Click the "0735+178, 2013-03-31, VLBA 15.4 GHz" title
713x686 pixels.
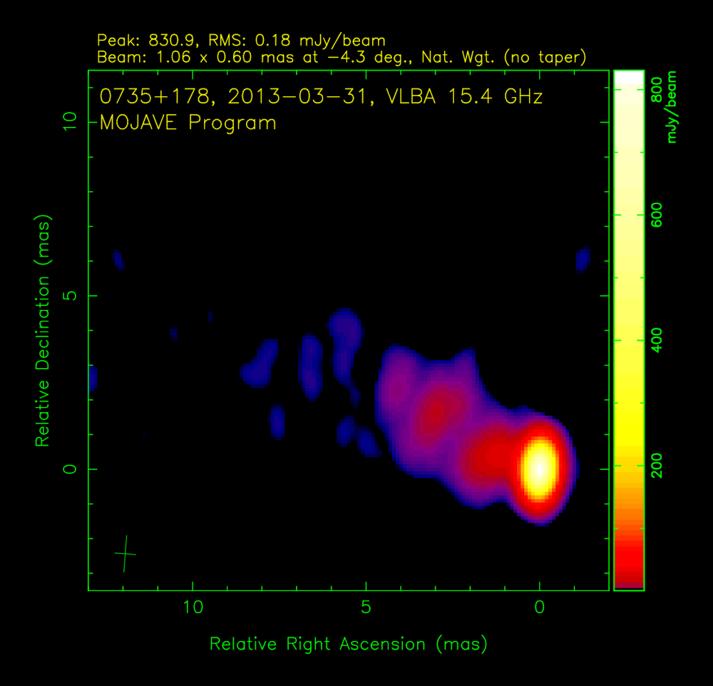321,96
